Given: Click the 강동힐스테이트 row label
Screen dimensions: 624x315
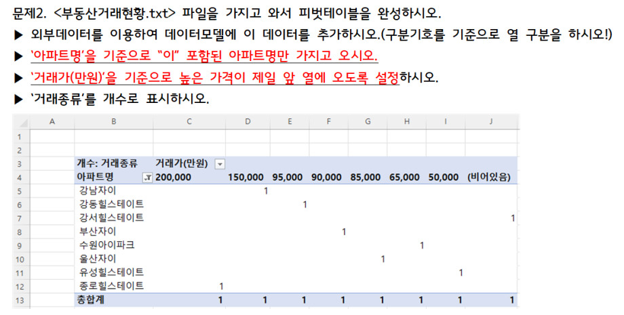Looking at the screenshot, I should pos(112,204).
